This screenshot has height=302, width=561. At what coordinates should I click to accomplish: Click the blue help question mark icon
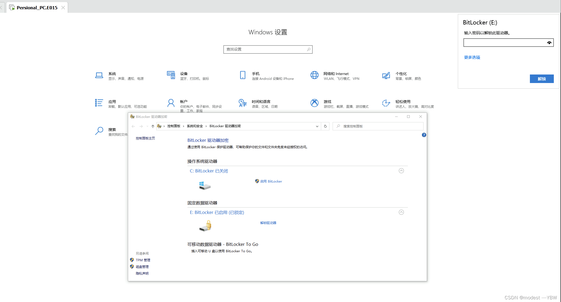424,135
